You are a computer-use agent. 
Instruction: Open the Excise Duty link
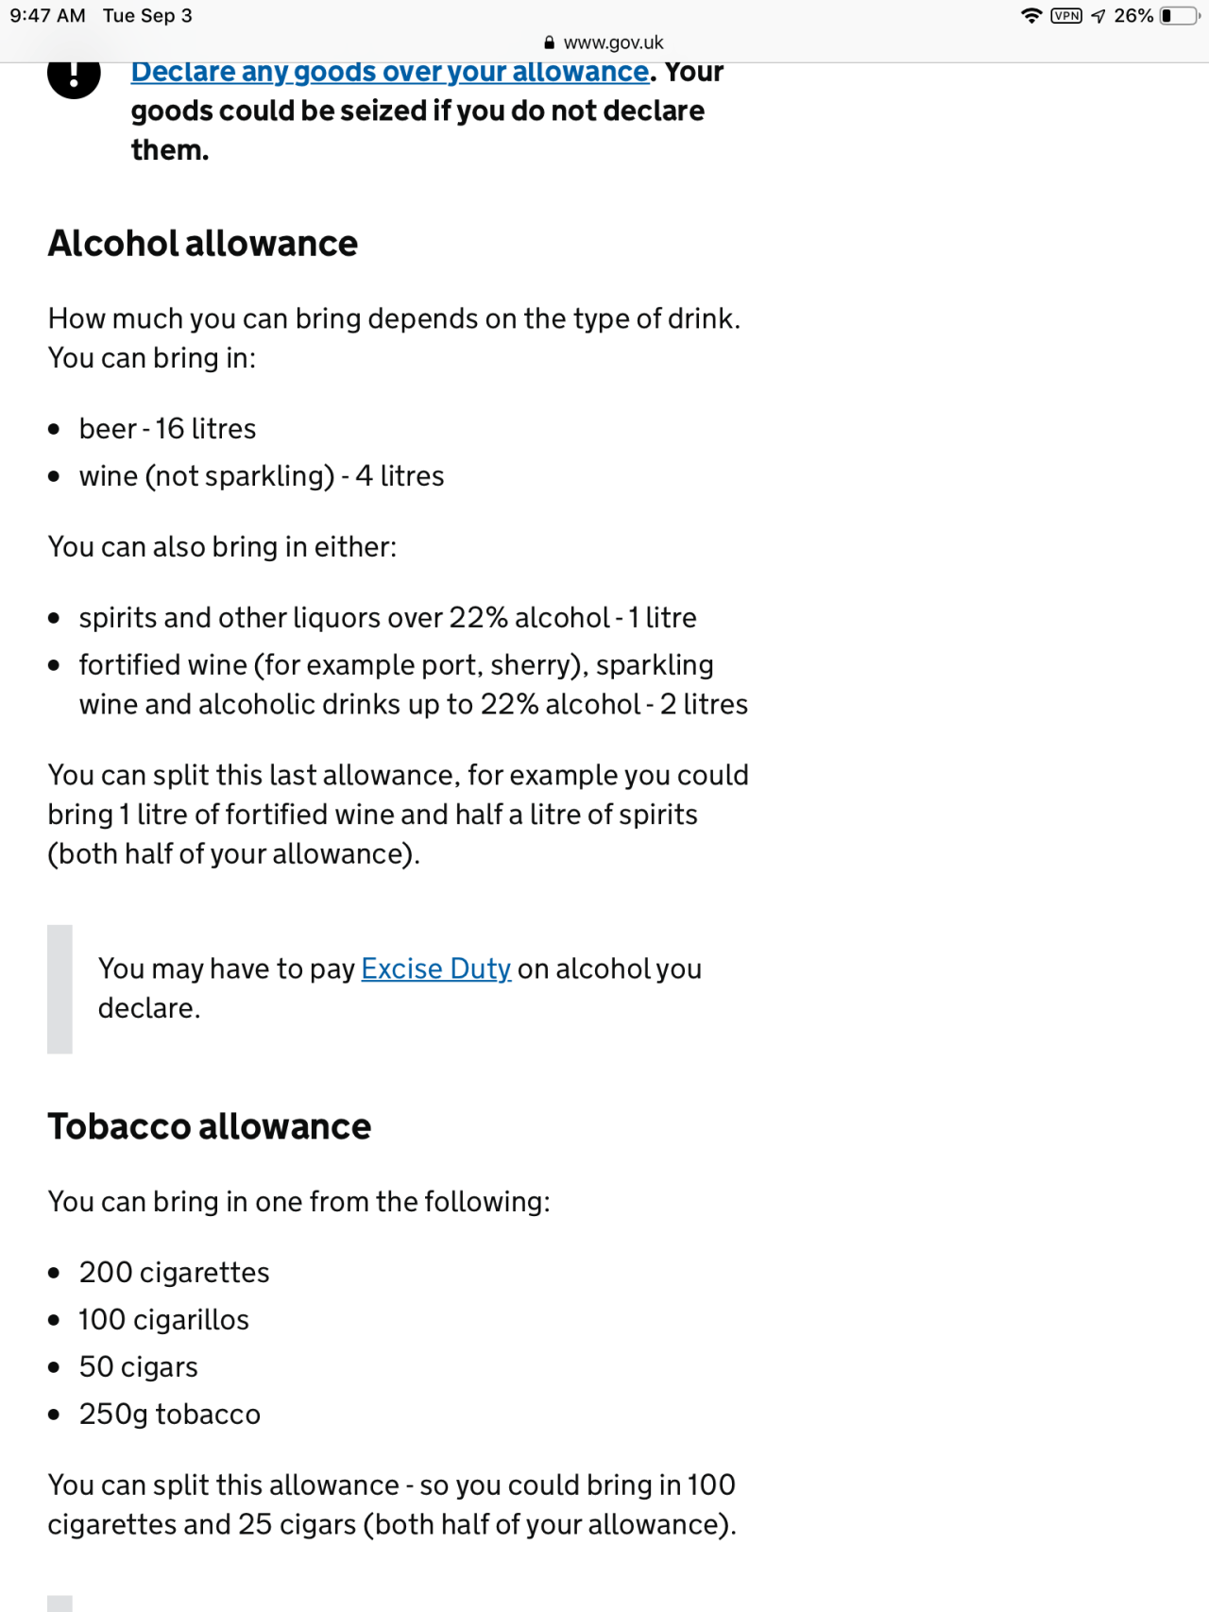pos(435,969)
